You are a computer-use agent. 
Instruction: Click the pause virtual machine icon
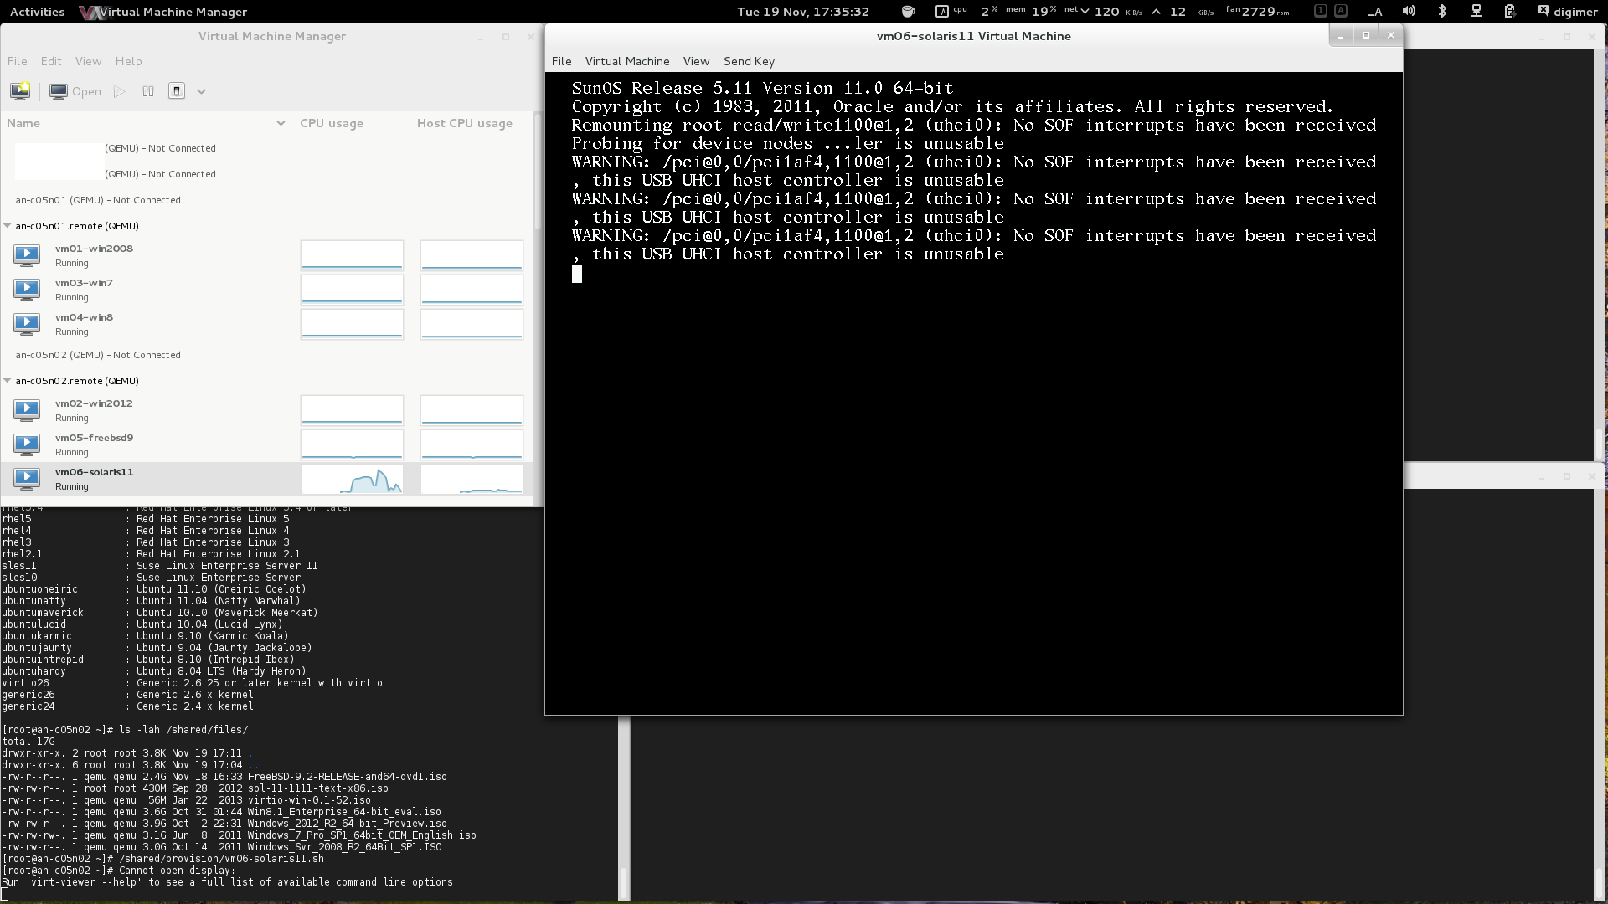pos(148,91)
